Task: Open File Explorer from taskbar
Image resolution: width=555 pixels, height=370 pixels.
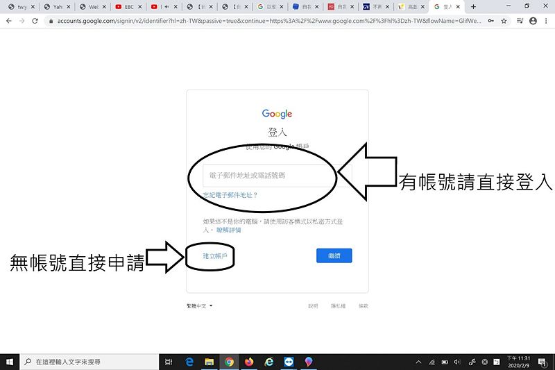Action: 210,362
